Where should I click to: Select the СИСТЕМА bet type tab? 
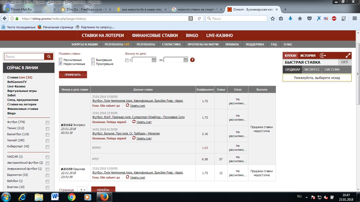[332, 70]
